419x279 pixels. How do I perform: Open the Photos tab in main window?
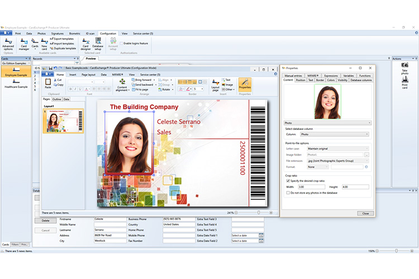point(41,33)
